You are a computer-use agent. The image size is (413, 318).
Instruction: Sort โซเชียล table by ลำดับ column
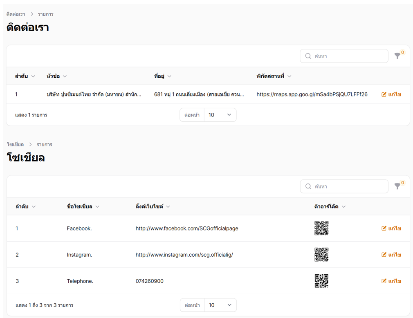[25, 206]
